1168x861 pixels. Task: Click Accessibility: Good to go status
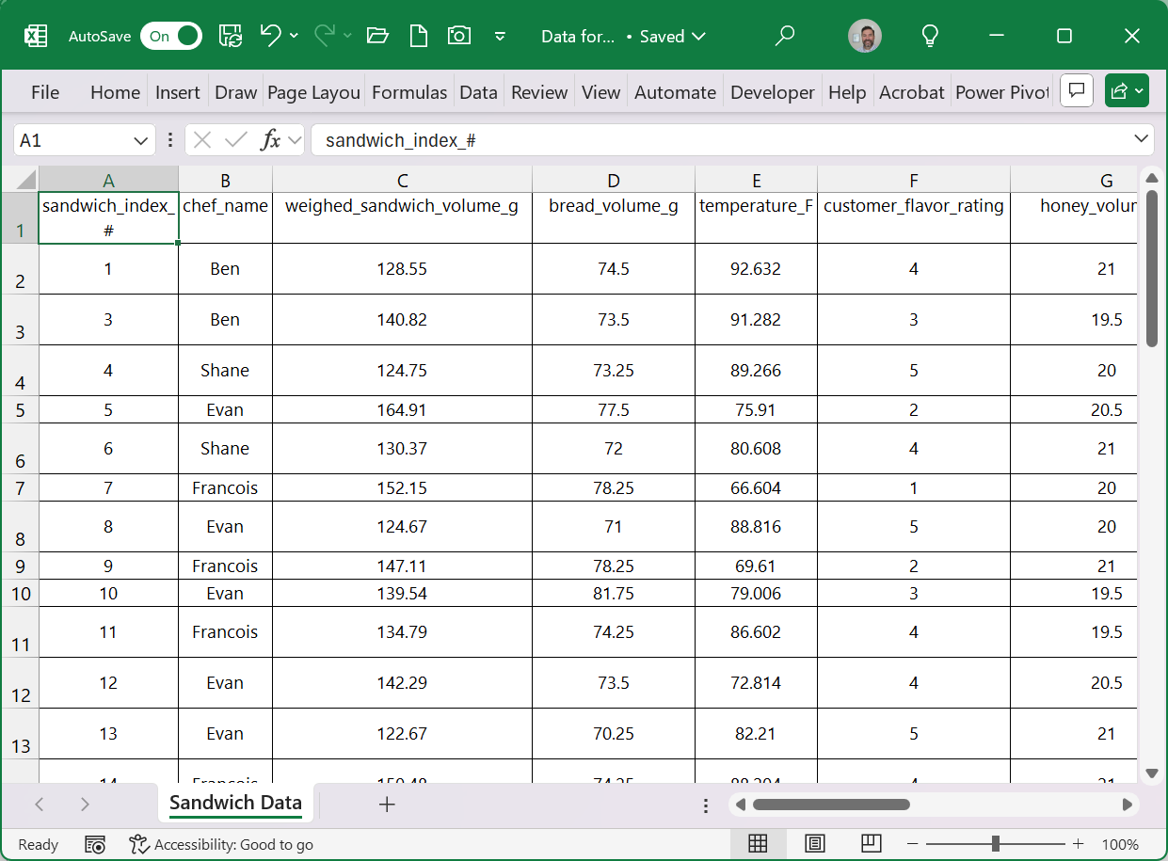pos(222,844)
